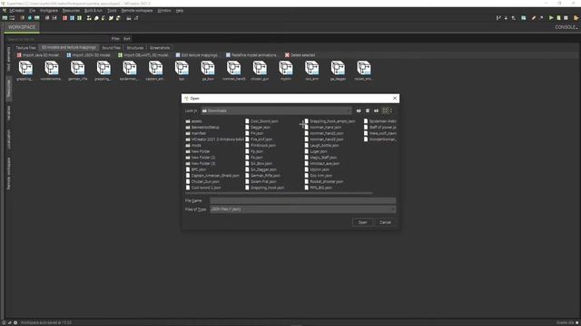Select the captain_am model thumbnail
The image size is (581, 326).
coord(155,71)
